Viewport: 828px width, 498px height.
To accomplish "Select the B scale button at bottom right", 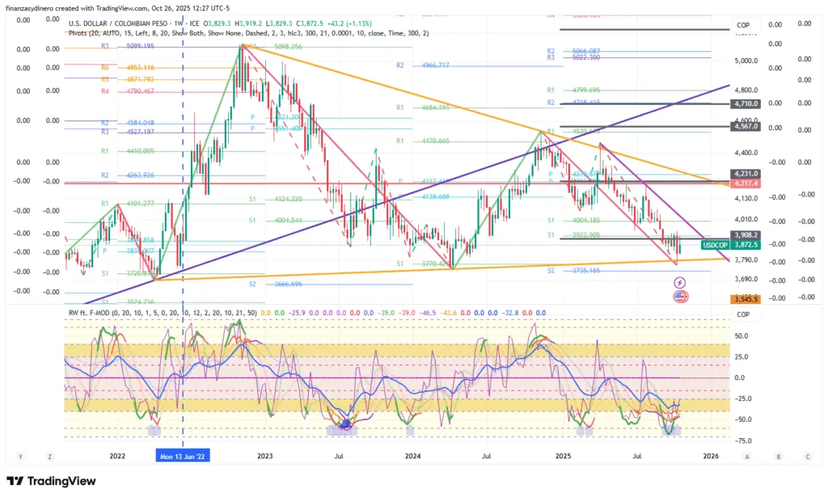I will (x=778, y=456).
